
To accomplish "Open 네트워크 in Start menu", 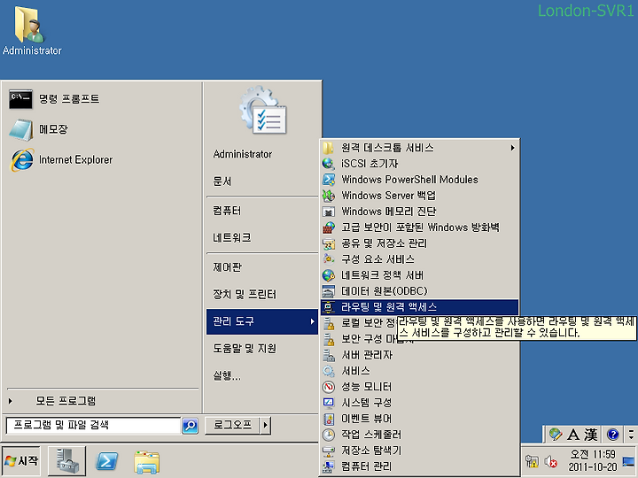I will (232, 237).
